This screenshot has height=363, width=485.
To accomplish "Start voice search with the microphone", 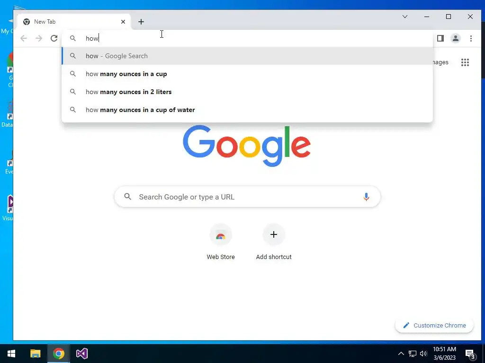I will point(366,197).
